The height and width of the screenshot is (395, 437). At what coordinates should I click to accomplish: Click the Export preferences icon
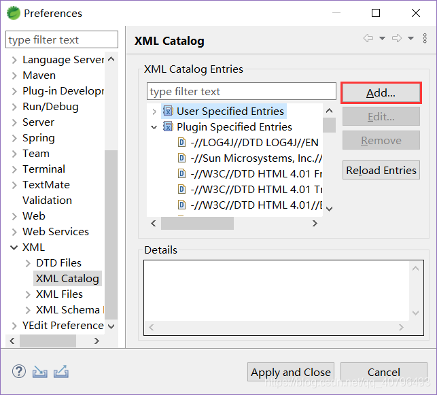pos(61,372)
